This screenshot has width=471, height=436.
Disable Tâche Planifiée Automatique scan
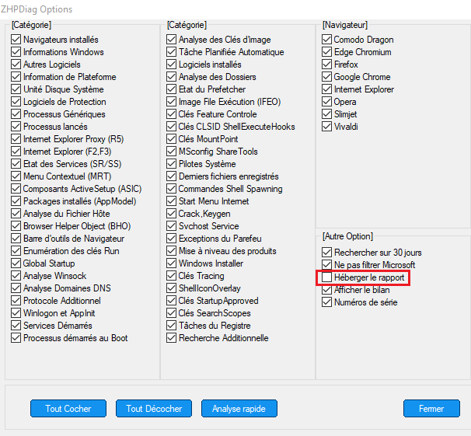172,52
